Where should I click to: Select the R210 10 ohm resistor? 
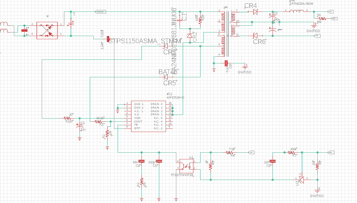tap(67, 118)
